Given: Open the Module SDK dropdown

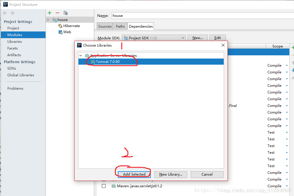Looking at the screenshot, I should 154,38.
